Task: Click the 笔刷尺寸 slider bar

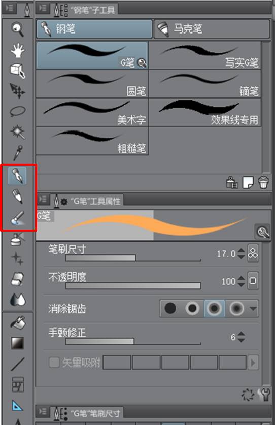Action: pyautogui.click(x=133, y=258)
